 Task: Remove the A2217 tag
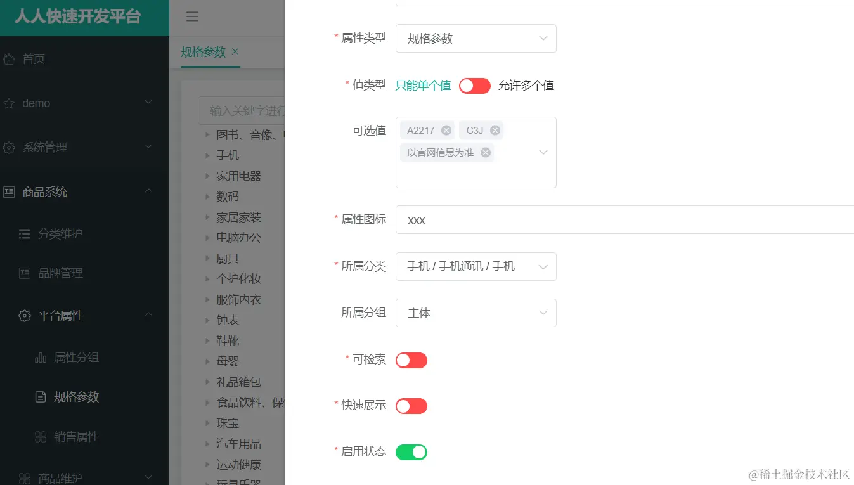coord(446,130)
